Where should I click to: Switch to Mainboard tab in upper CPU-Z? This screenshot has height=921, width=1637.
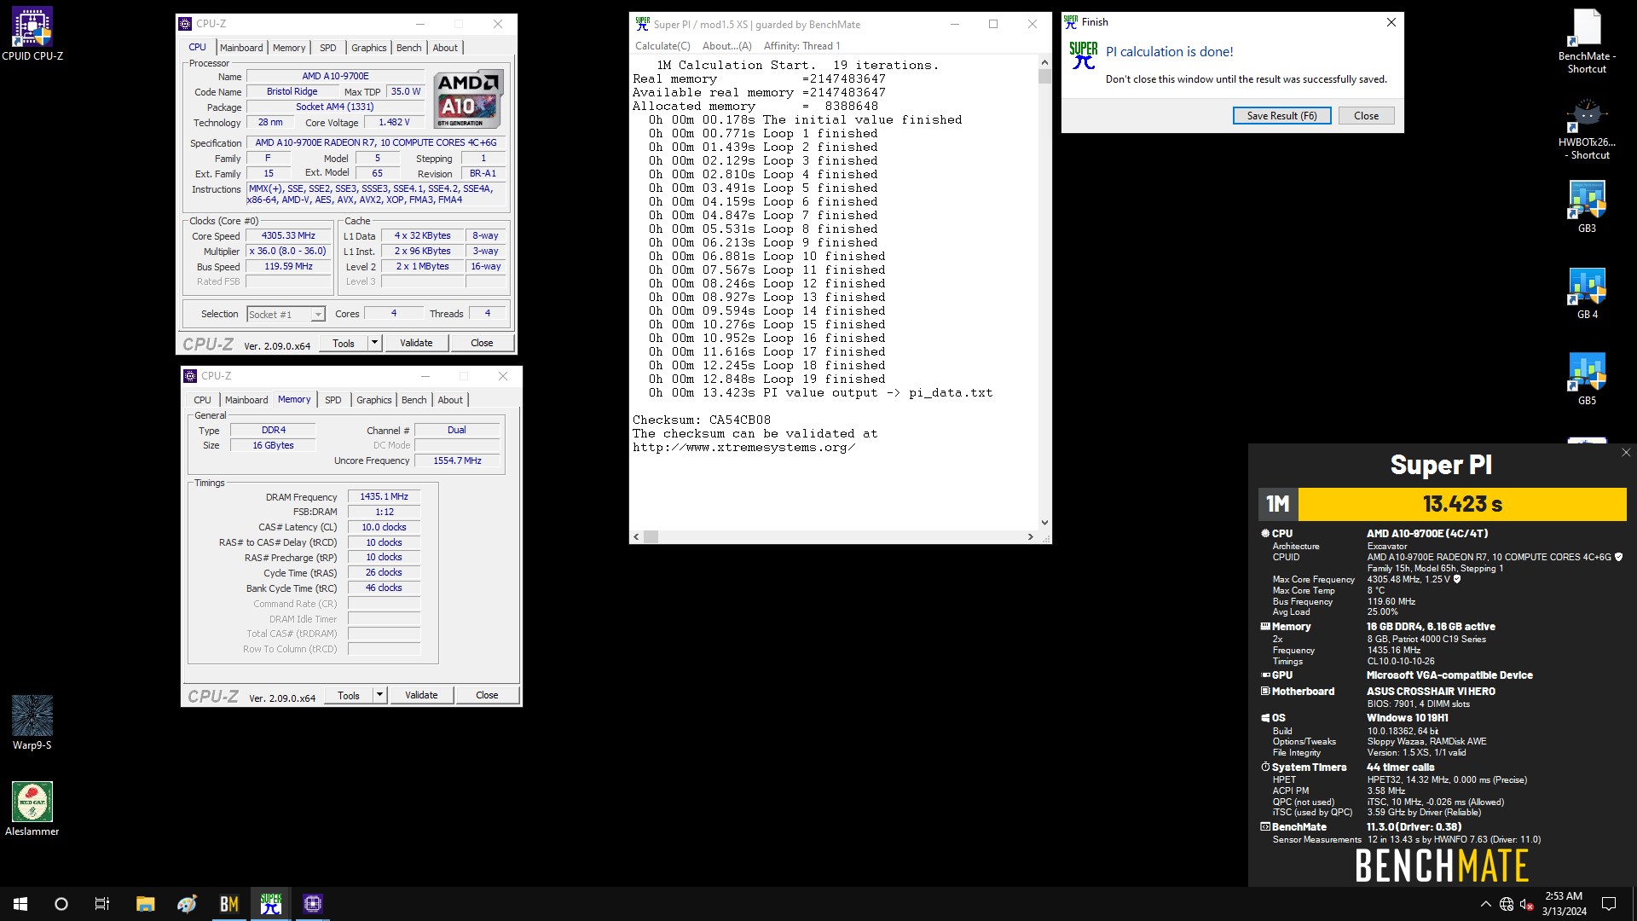pos(241,48)
